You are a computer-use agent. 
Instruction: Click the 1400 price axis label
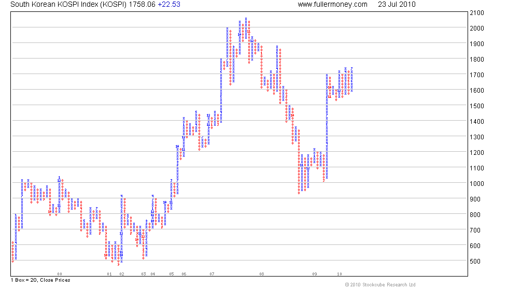477,122
